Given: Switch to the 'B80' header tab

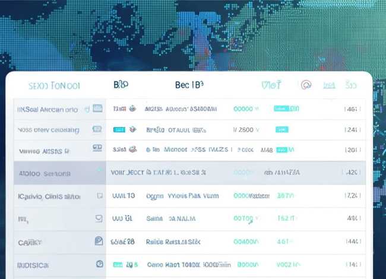Looking at the screenshot, I should 121,85.
